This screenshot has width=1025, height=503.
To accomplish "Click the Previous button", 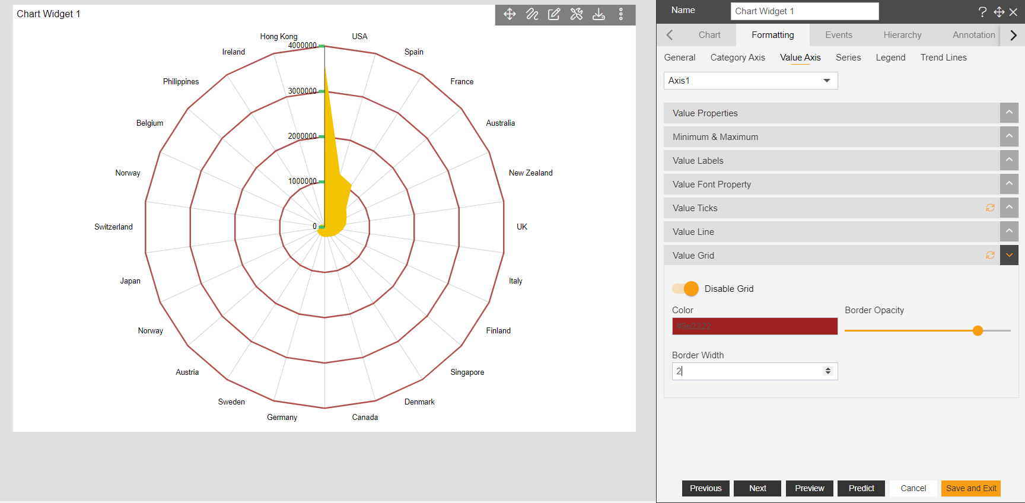I will pos(705,488).
